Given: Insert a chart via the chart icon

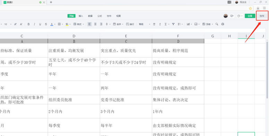Looking at the screenshot, I should (x=188, y=24).
